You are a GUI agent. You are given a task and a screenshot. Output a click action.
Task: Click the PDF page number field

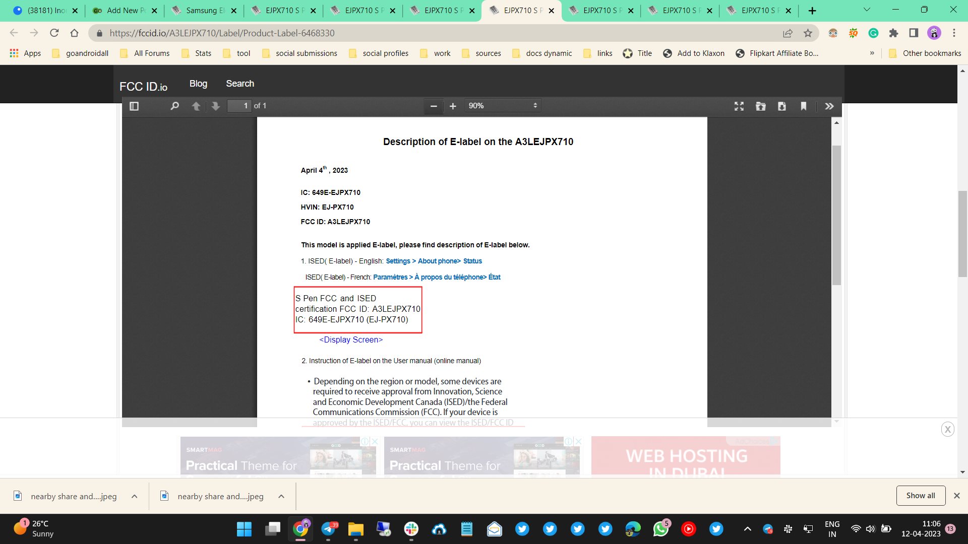(x=239, y=106)
